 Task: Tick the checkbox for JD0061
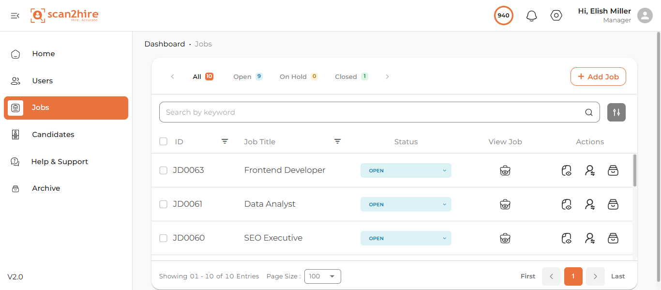(164, 204)
